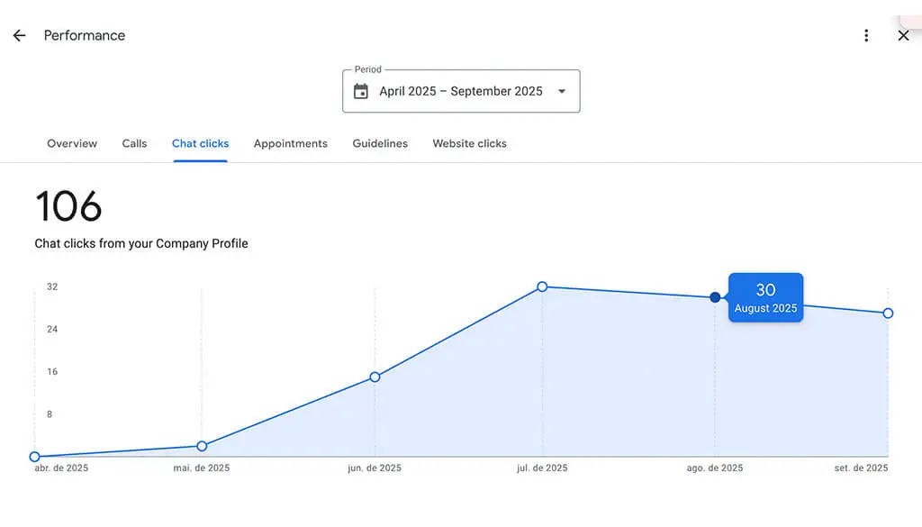Image resolution: width=922 pixels, height=527 pixels.
Task: Click the dropdown caret beside the period text
Action: coord(562,91)
